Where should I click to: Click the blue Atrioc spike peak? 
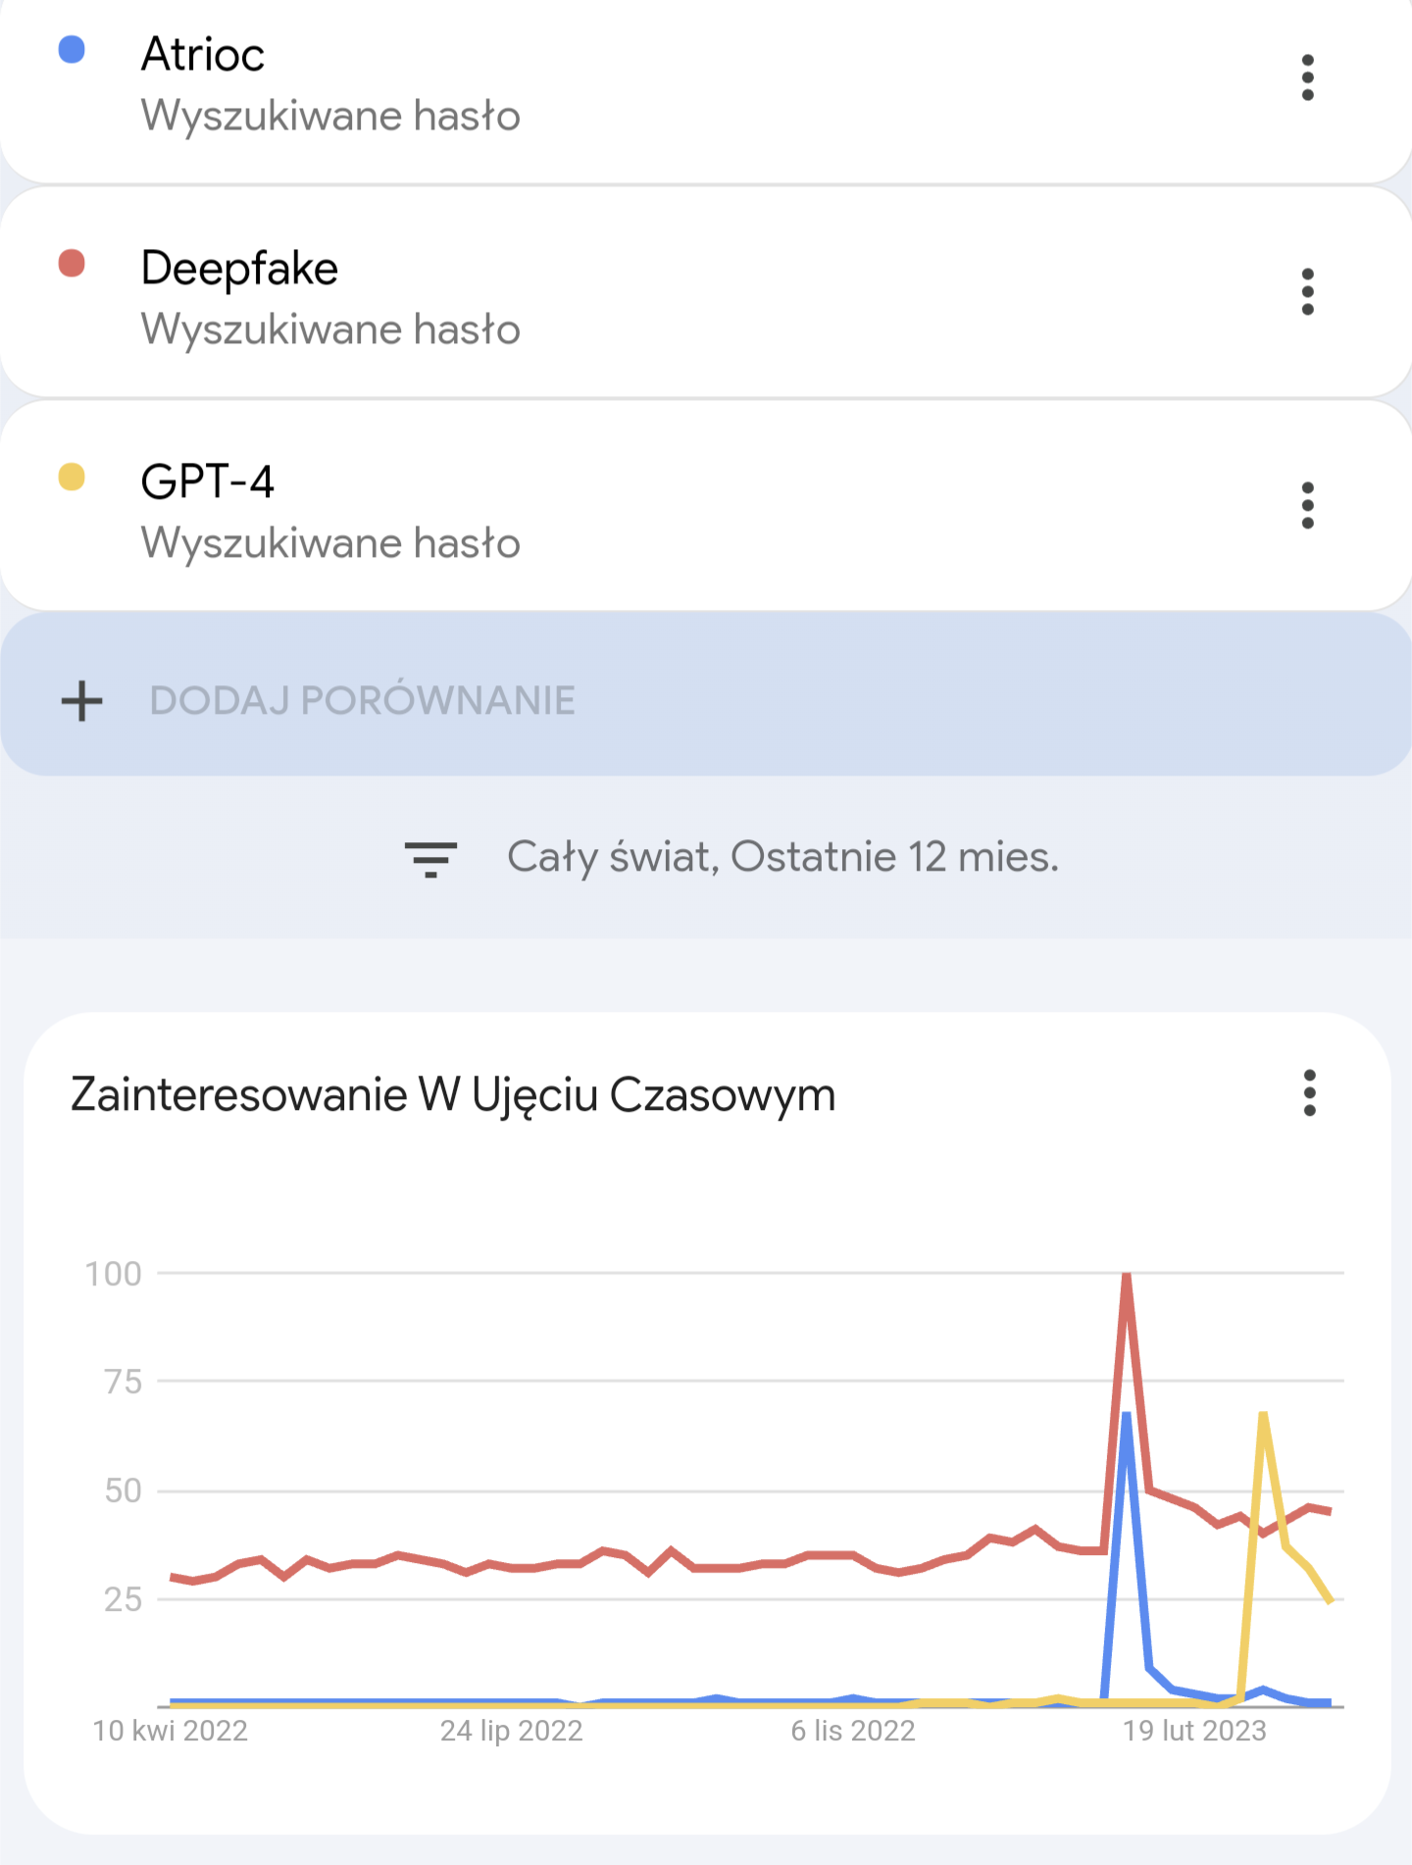coord(1127,1415)
